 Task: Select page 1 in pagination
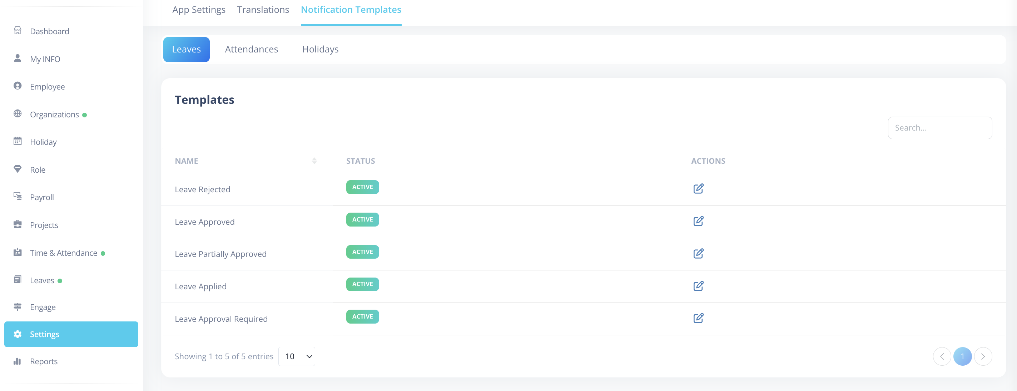pyautogui.click(x=963, y=356)
